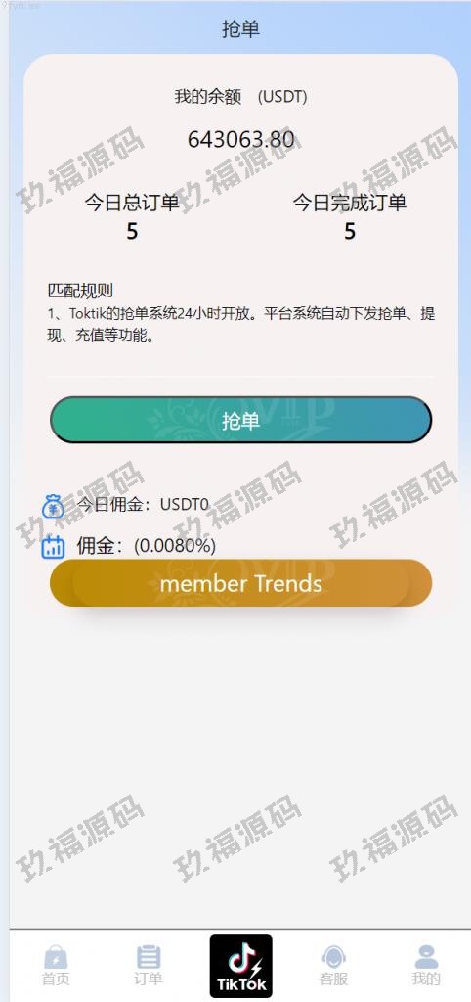Tap the green 抢单 grab-order button
The image size is (471, 1002).
(x=240, y=420)
